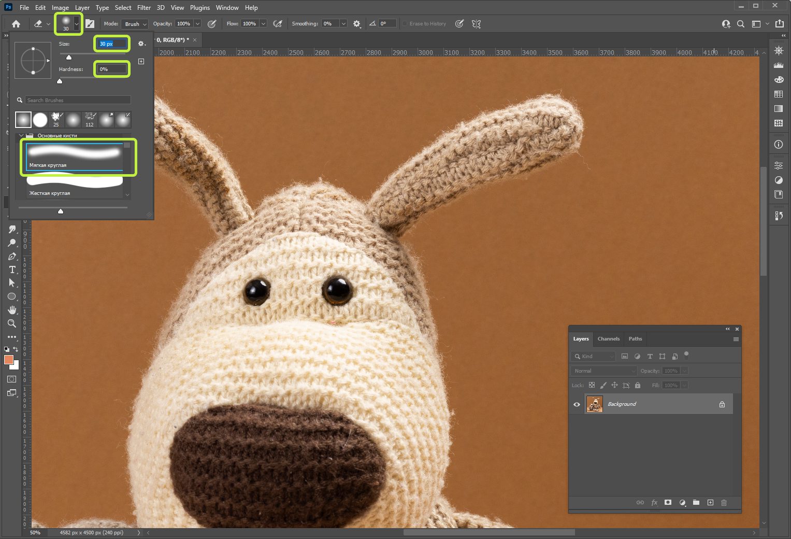Open the brush preset picker arrow
Screen dimensions: 791x539
77,24
